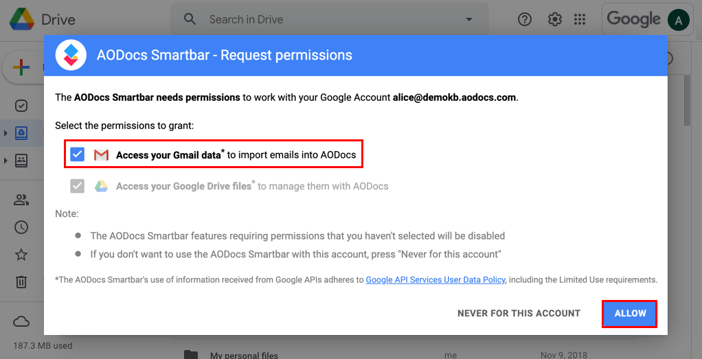The image size is (702, 359).
Task: Click the disabled Google Drive files checkbox
Action: 77,186
